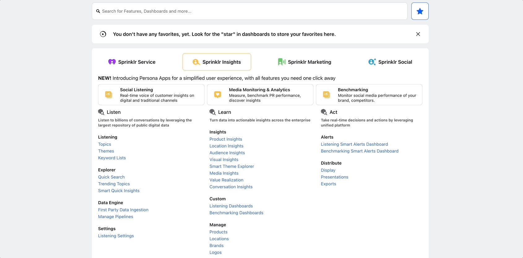This screenshot has height=258, width=523.
Task: Open Listening Dashboards
Action: [231, 206]
